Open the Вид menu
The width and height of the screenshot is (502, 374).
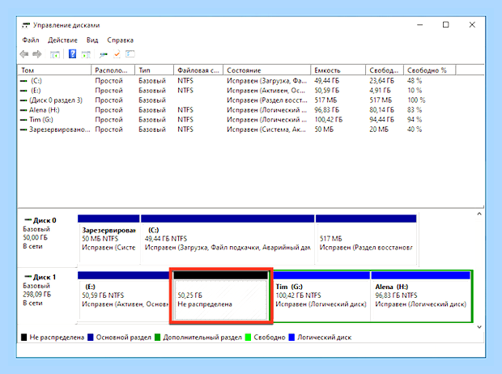pos(92,40)
